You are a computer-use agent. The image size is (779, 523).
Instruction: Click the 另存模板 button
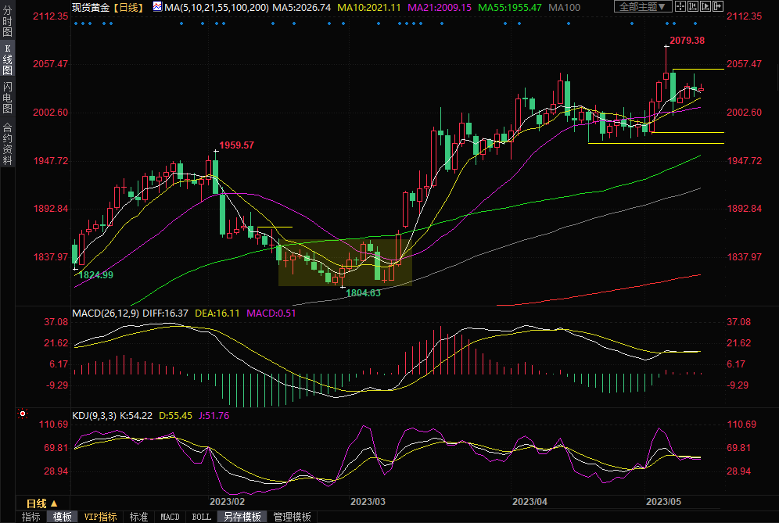[x=242, y=517]
